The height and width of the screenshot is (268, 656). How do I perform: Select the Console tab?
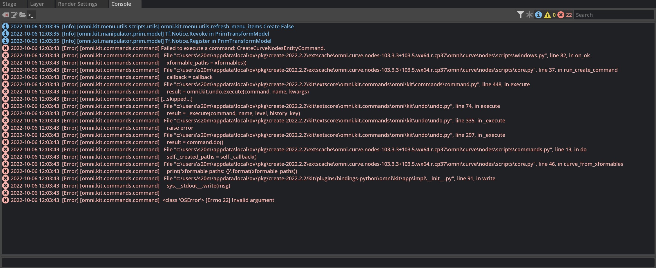(x=121, y=4)
